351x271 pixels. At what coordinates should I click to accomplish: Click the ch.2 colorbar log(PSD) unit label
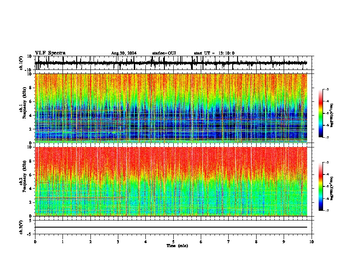pos(332,189)
